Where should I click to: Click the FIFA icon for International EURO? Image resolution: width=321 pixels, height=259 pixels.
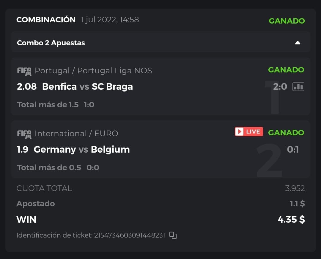24,134
